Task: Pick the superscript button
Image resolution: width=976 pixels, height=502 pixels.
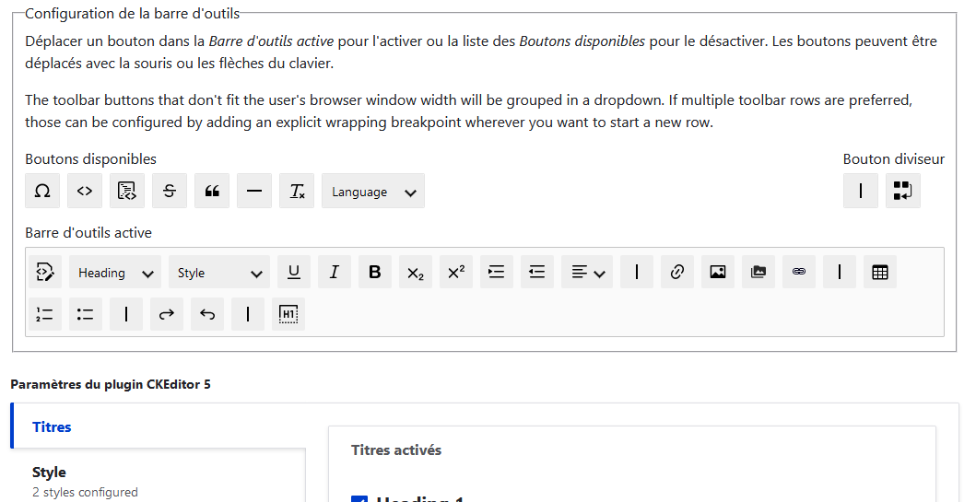Action: (x=455, y=272)
